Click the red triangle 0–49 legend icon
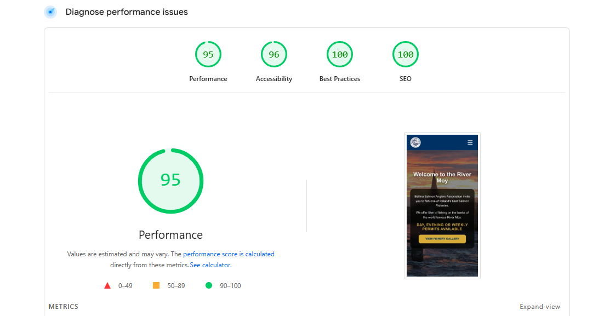This screenshot has height=316, width=604. click(x=107, y=285)
